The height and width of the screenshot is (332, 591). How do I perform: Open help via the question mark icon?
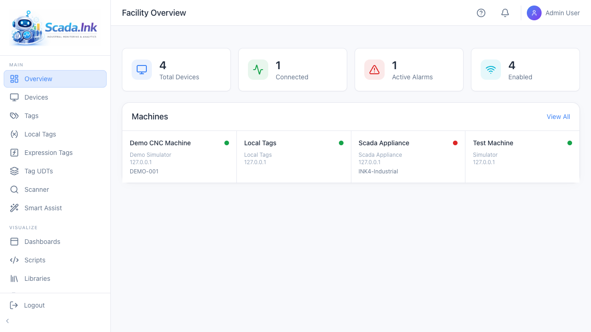click(481, 13)
